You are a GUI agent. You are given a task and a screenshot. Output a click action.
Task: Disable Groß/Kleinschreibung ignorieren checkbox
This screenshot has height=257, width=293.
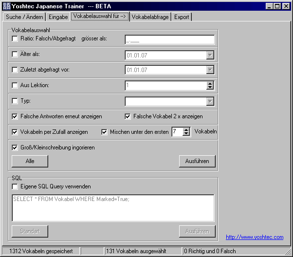[15, 147]
